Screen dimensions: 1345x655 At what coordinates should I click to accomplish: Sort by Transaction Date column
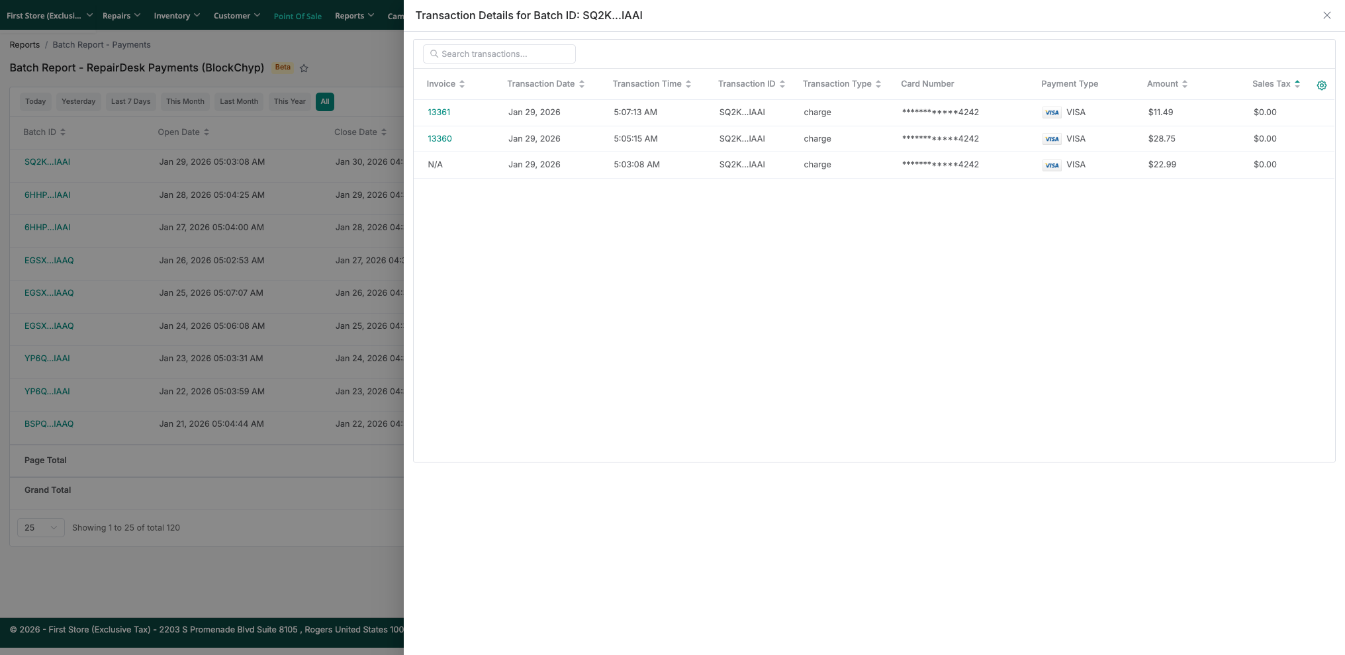click(581, 84)
